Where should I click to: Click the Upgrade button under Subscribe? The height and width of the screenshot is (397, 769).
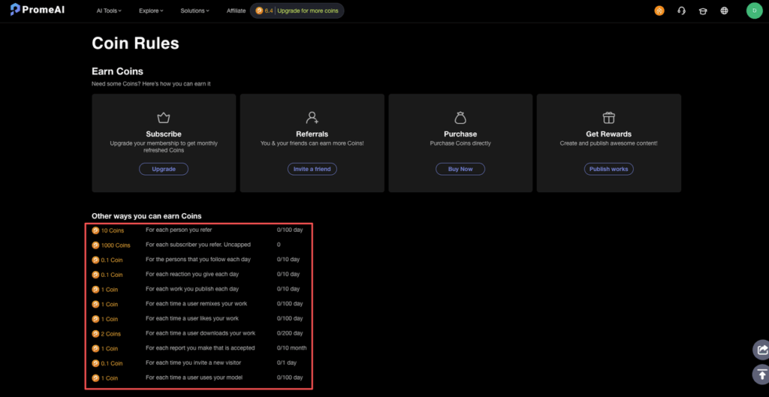pos(164,169)
